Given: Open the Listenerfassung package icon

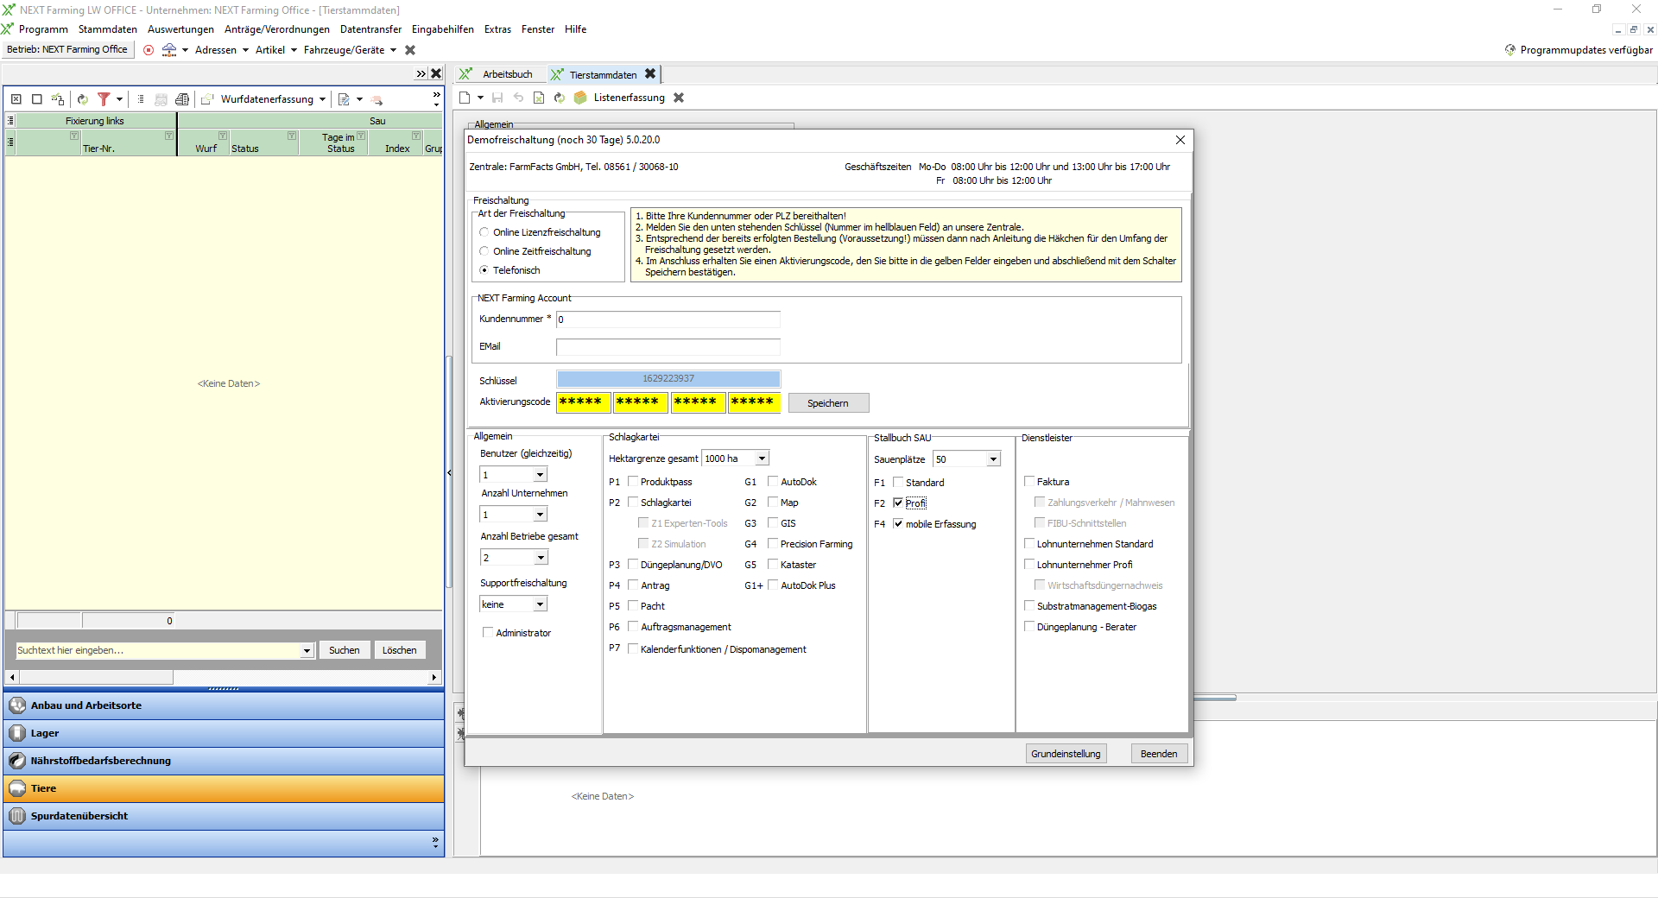Looking at the screenshot, I should (x=580, y=98).
